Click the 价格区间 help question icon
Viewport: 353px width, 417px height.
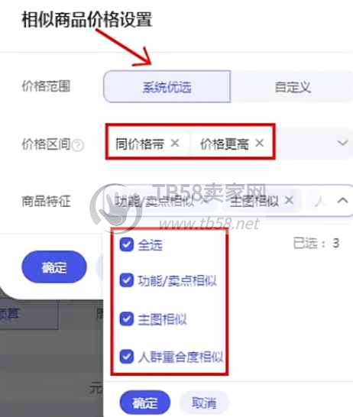point(78,145)
